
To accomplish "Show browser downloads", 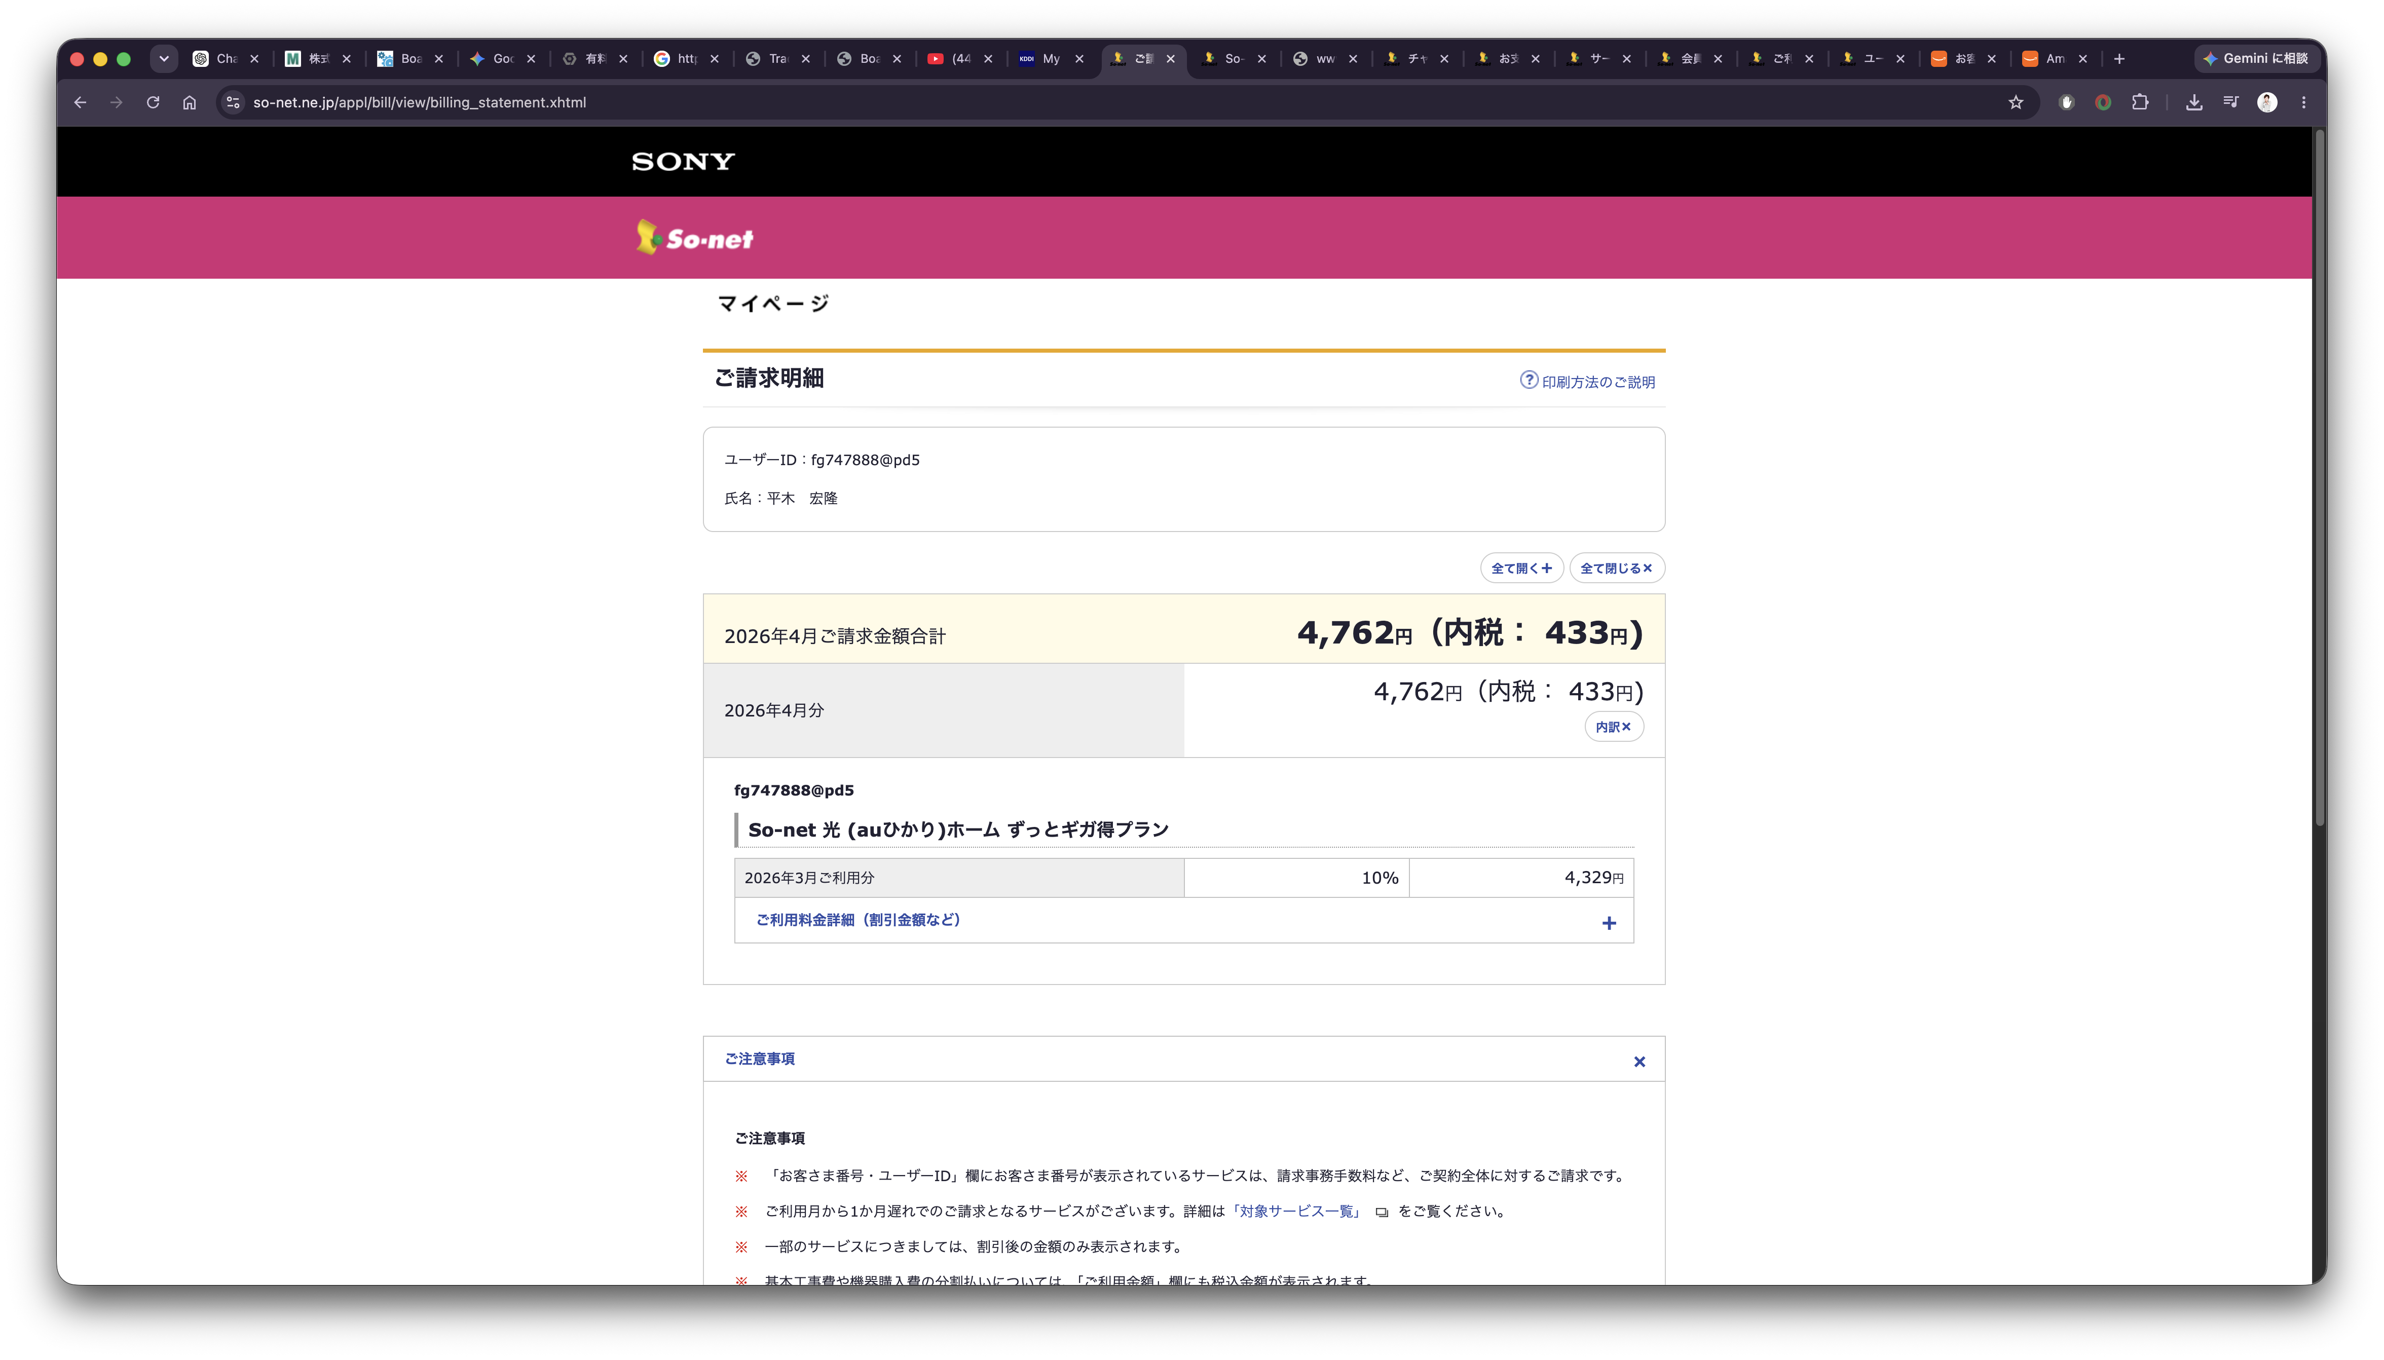I will tap(2194, 103).
